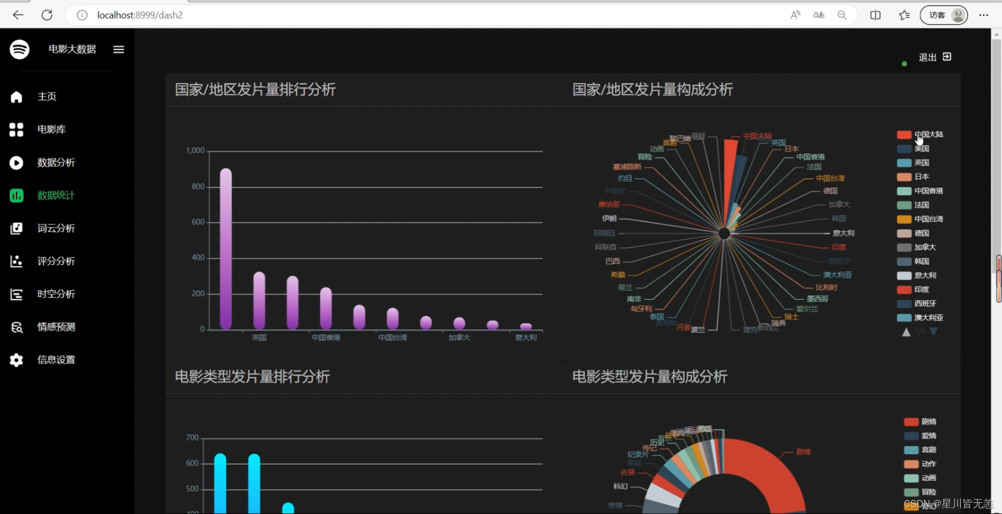Toggle 加拿大 legend entry

[x=917, y=248]
